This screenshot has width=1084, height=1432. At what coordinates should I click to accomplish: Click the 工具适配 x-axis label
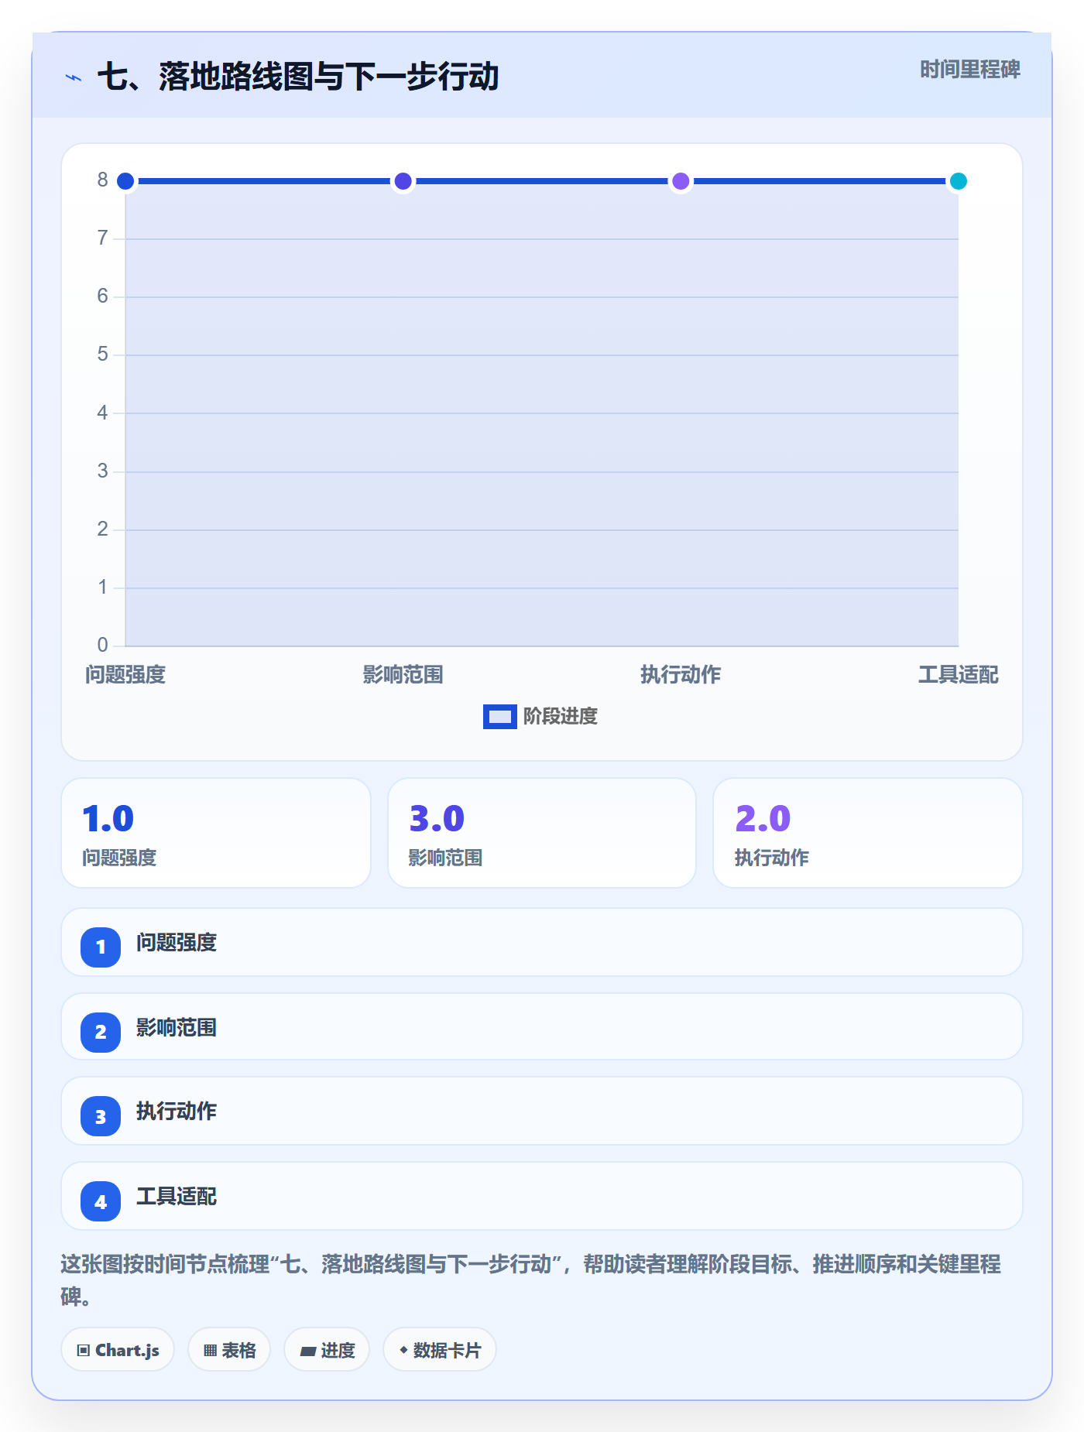[x=959, y=675]
